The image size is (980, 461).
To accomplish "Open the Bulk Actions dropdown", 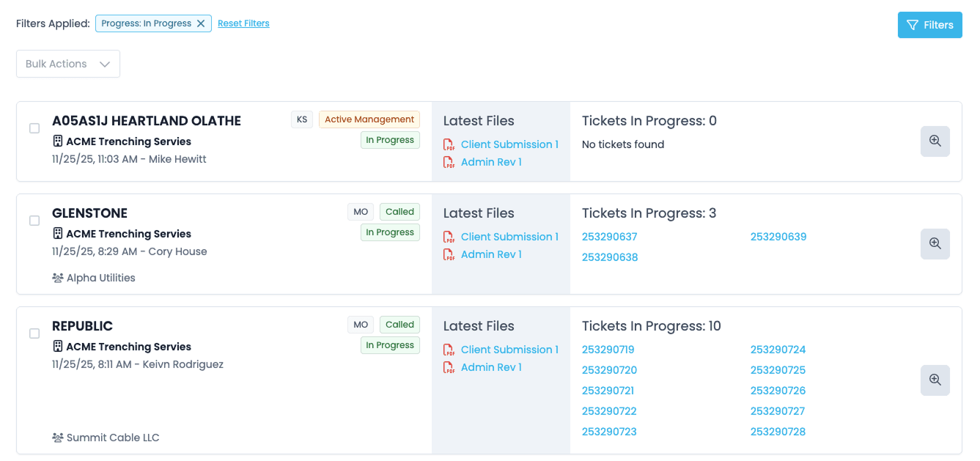I will (x=68, y=64).
